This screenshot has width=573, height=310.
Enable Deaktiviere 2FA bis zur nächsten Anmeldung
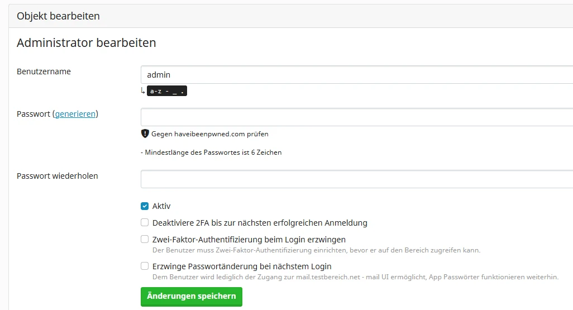pos(145,223)
